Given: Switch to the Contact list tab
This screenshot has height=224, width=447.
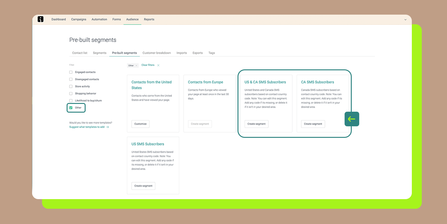Looking at the screenshot, I should click(80, 53).
